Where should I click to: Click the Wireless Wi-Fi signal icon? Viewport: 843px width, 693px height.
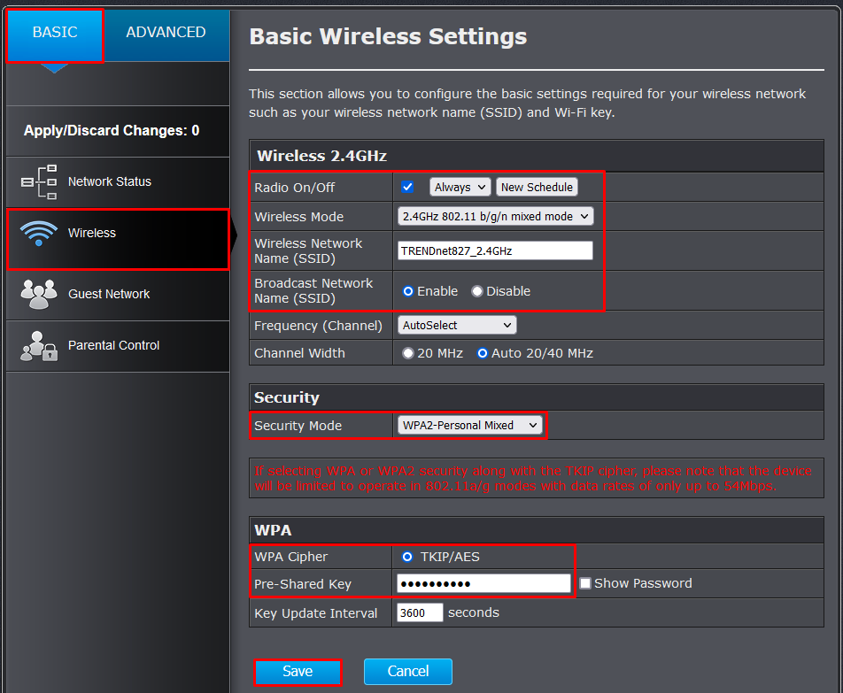(38, 234)
